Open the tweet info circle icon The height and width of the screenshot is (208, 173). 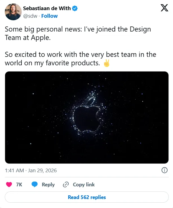(165, 170)
